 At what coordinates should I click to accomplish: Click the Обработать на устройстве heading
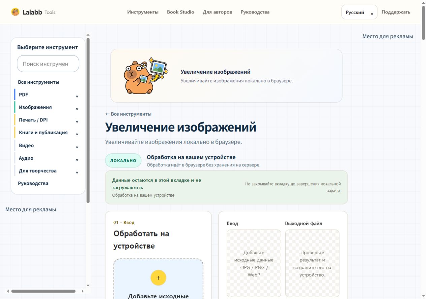click(x=141, y=239)
